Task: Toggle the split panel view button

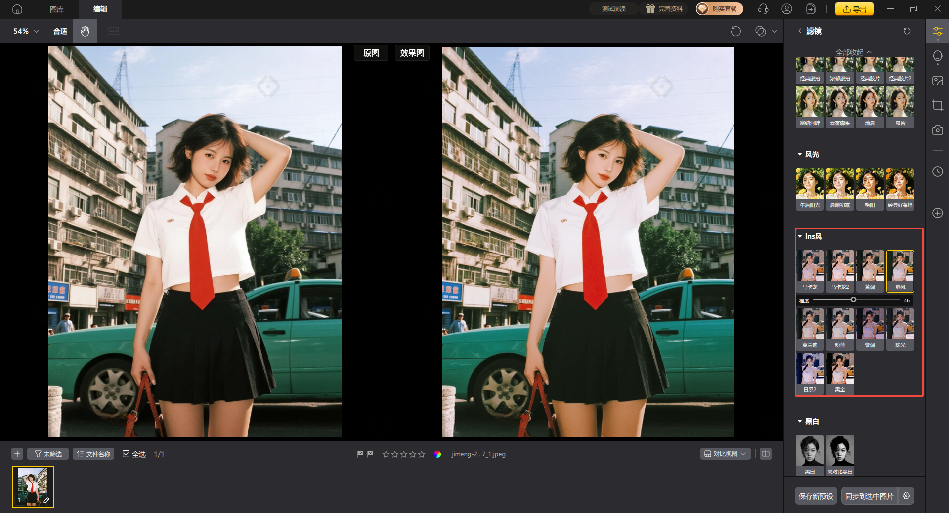Action: tap(765, 454)
